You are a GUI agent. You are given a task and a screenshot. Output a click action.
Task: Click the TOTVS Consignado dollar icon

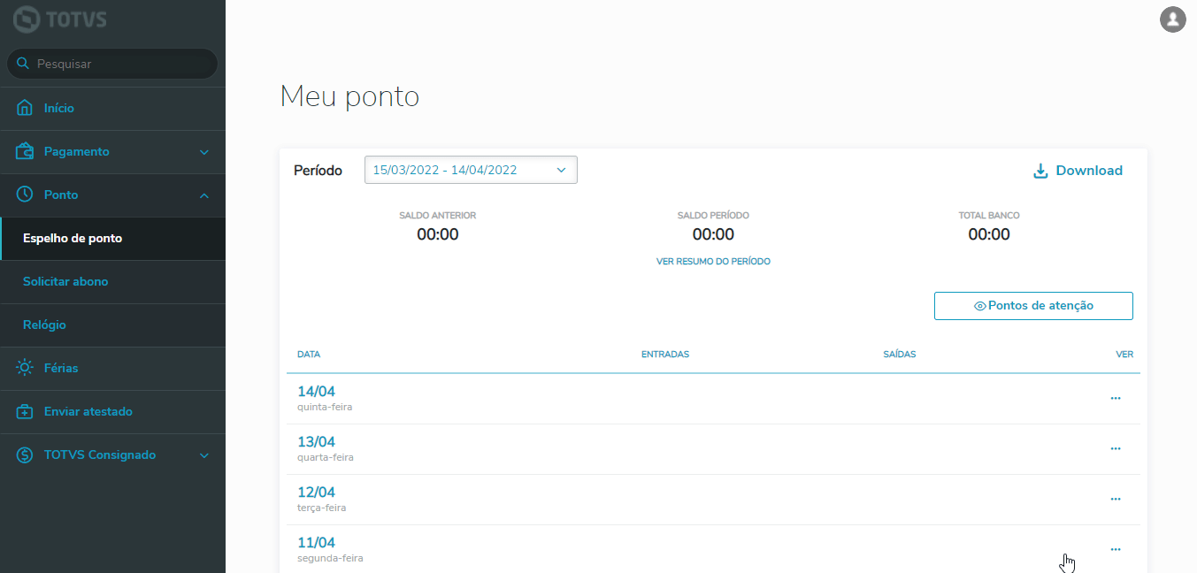(x=25, y=455)
